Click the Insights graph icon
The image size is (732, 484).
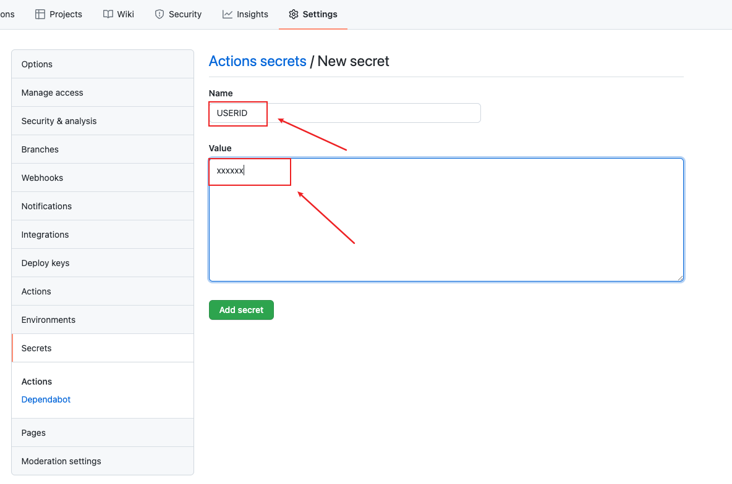228,14
